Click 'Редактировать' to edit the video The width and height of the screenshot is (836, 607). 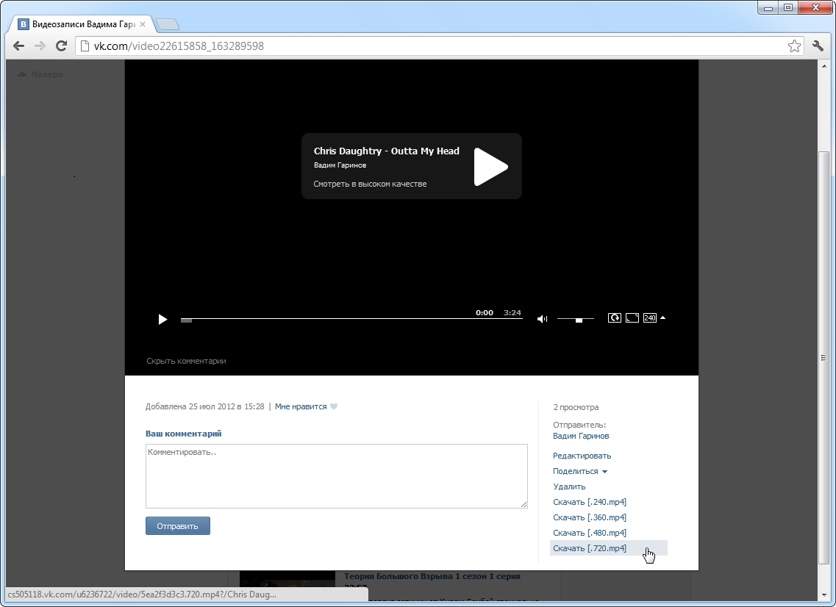pyautogui.click(x=582, y=456)
